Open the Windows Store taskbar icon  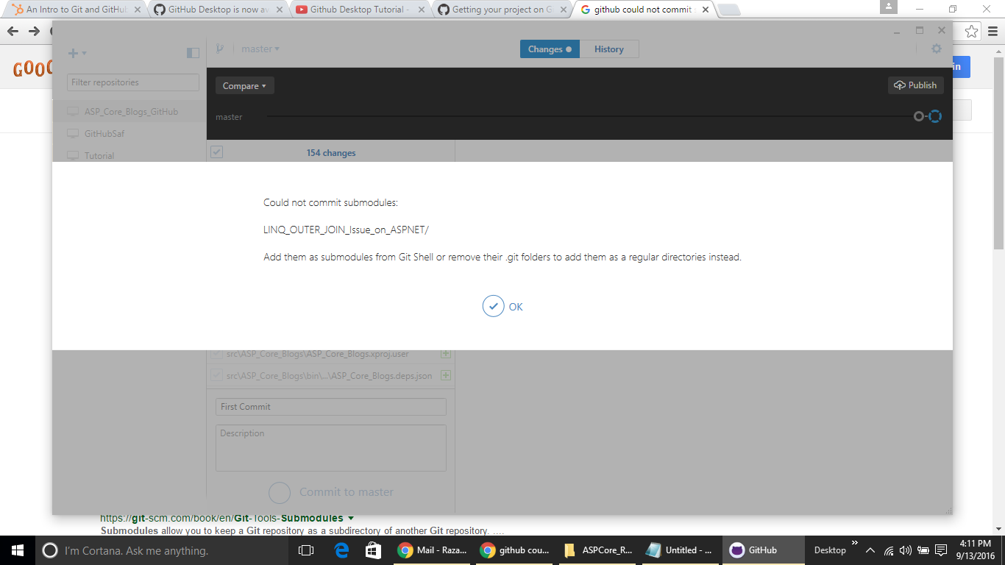click(374, 550)
